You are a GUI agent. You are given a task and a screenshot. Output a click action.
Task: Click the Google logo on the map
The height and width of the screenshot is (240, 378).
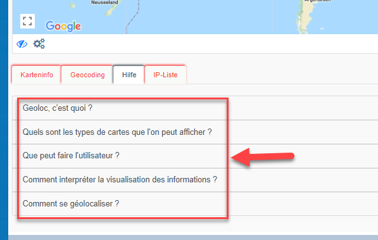click(x=63, y=26)
